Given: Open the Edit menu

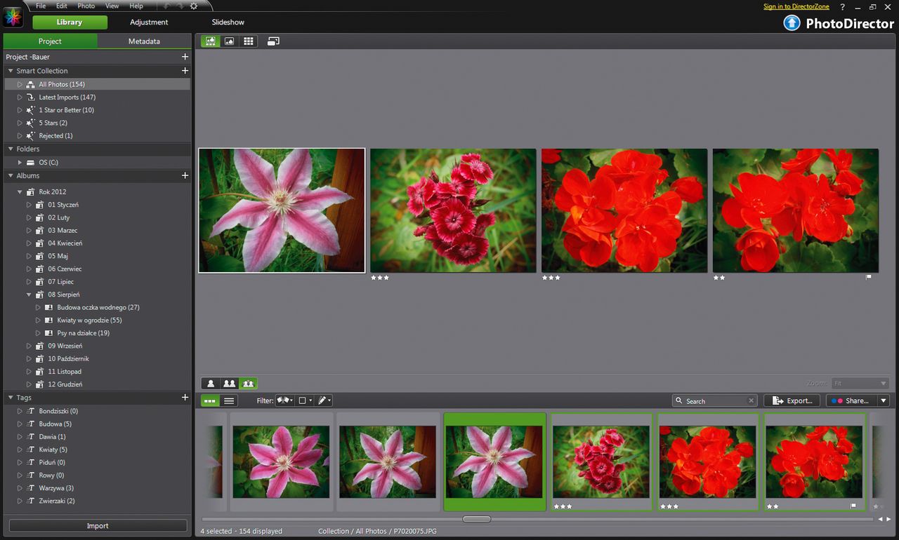Looking at the screenshot, I should pos(62,6).
